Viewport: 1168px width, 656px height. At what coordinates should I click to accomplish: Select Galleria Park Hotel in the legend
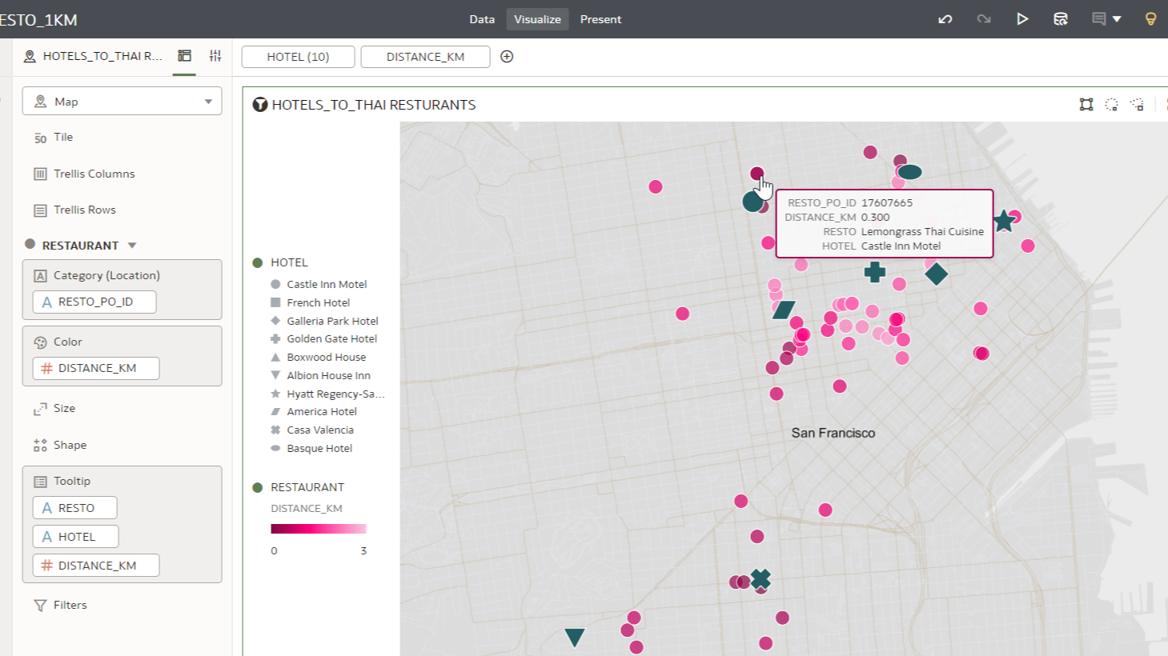(x=332, y=321)
